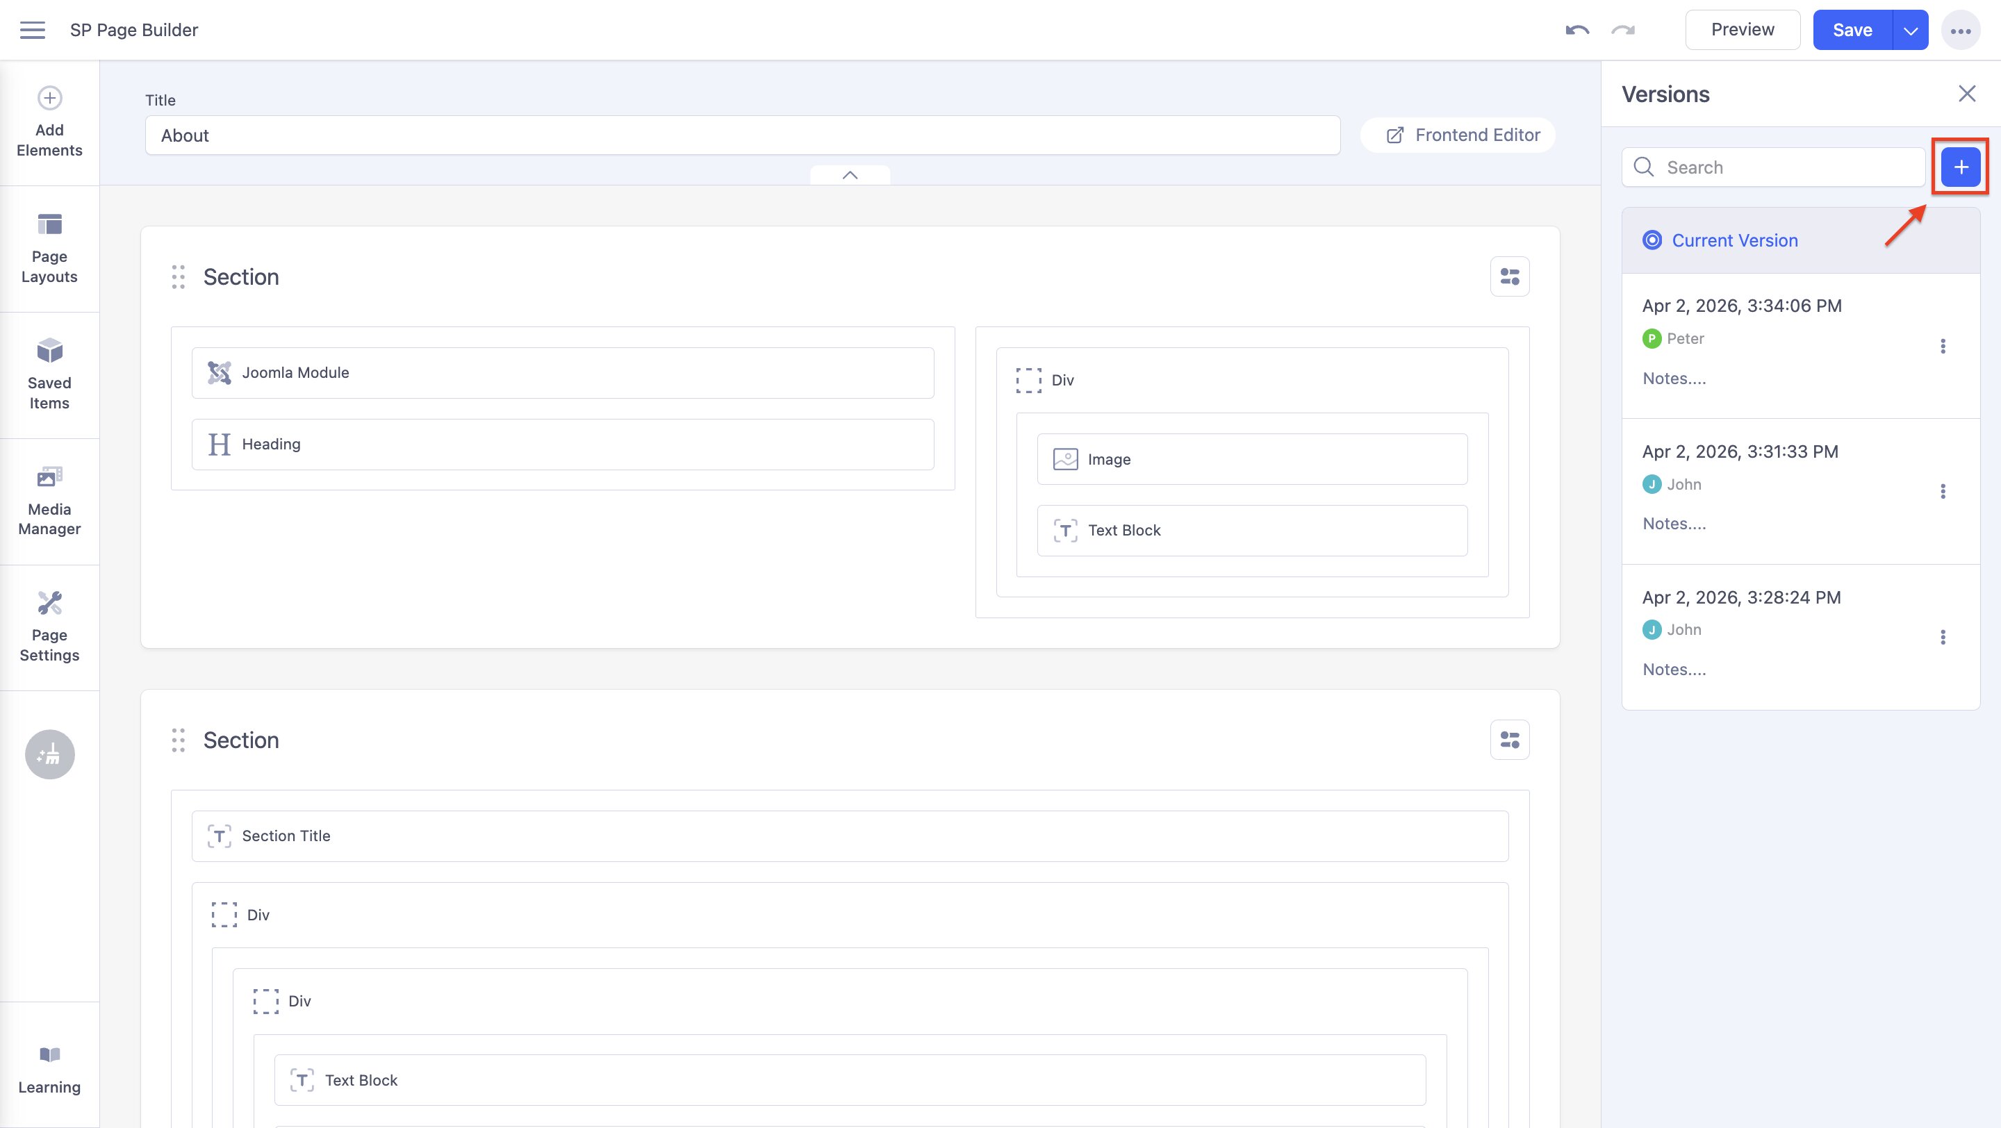Click the Preview button

tap(1743, 29)
